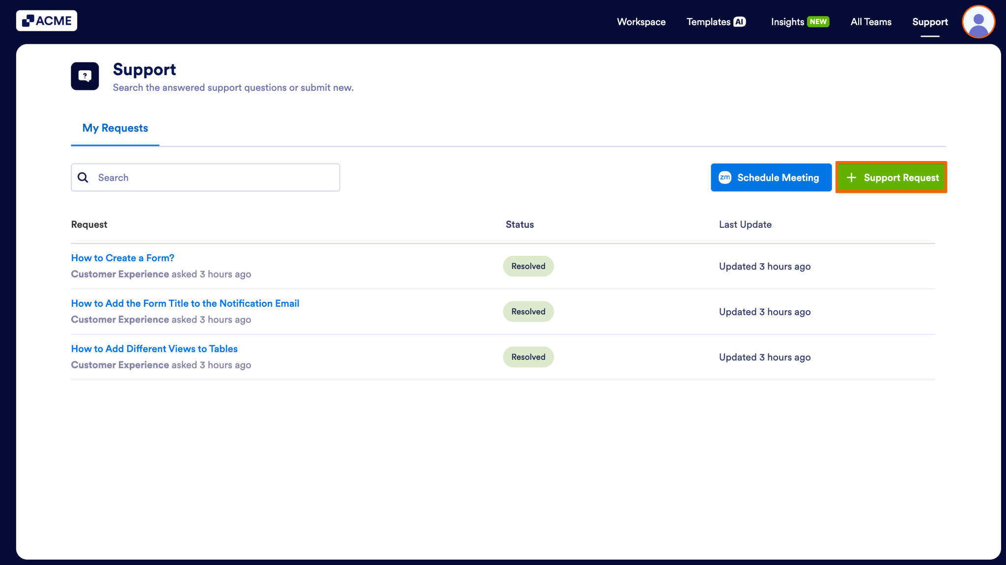Click inside the Search input field

tap(206, 177)
